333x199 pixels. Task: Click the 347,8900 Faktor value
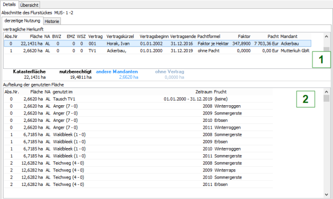pyautogui.click(x=241, y=44)
